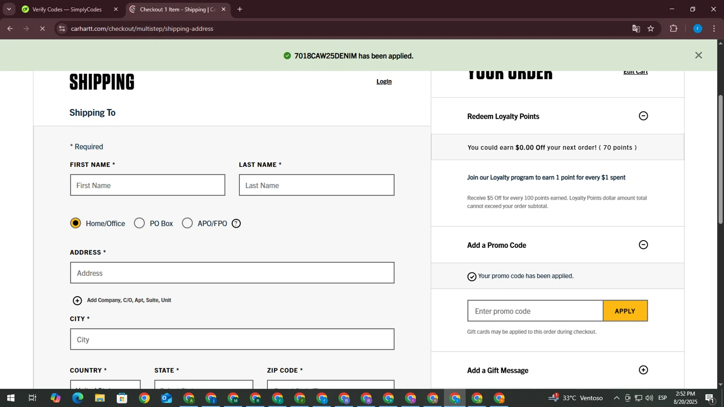Switch the ESP input language indicator

[x=663, y=398]
